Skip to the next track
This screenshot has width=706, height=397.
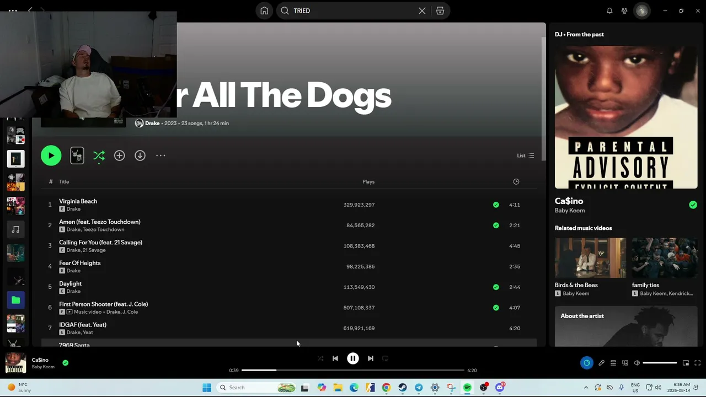point(371,358)
